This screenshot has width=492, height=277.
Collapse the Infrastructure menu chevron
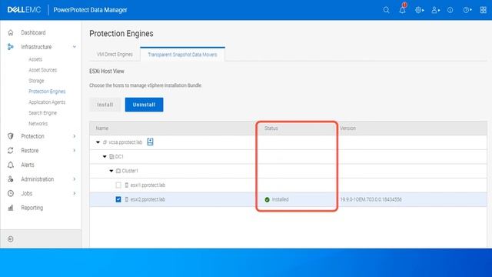tap(75, 47)
